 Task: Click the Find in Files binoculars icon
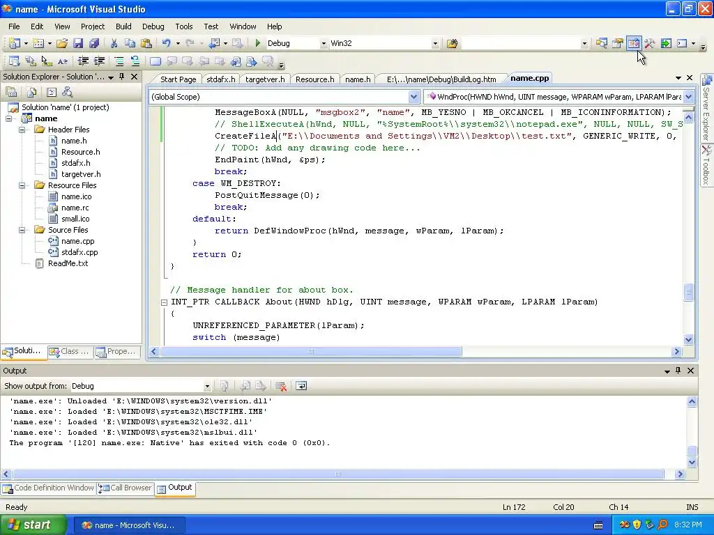point(452,43)
